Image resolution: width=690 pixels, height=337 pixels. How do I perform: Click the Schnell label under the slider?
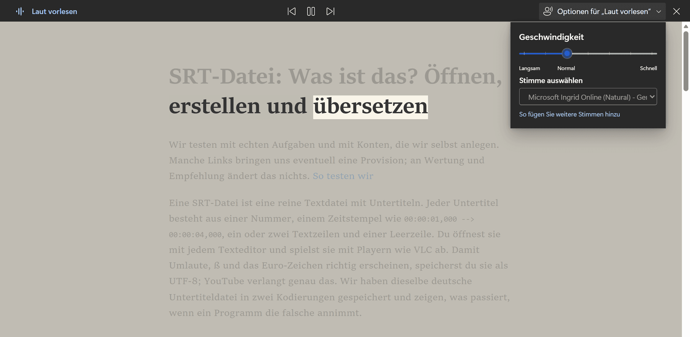[x=648, y=68]
